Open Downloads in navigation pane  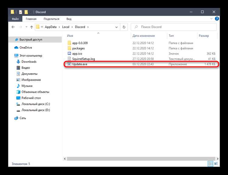[x=29, y=62]
